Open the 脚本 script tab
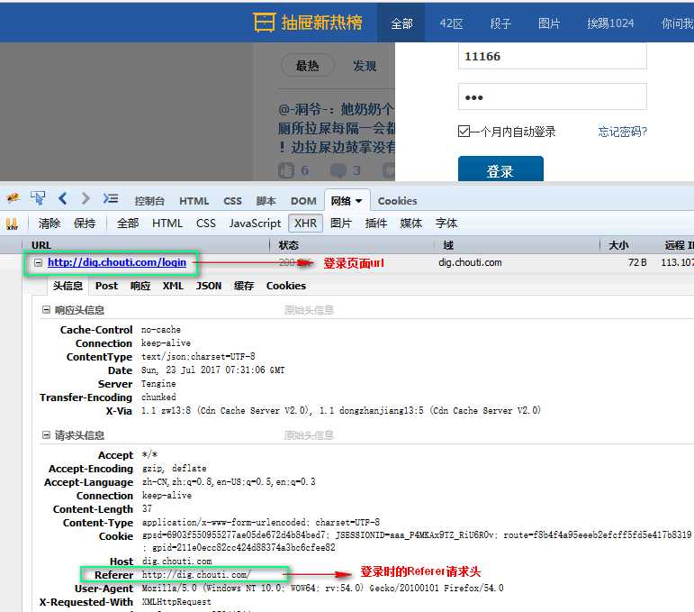The width and height of the screenshot is (694, 612). [266, 201]
